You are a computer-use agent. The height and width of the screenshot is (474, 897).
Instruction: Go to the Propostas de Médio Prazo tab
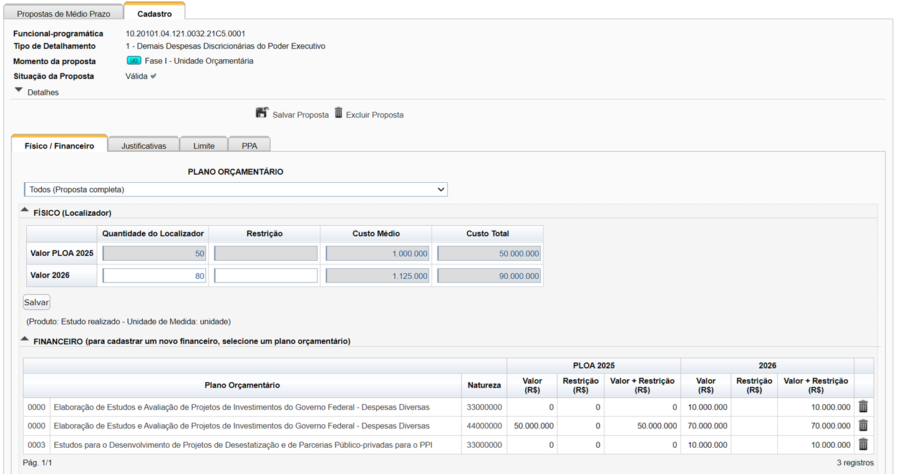(x=64, y=13)
